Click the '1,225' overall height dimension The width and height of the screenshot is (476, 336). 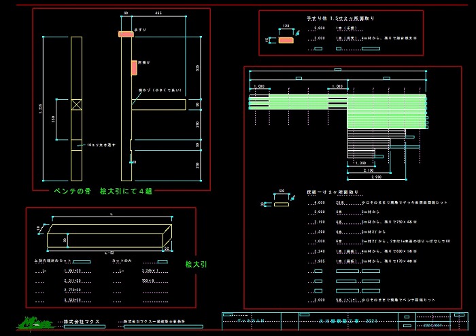[41, 109]
